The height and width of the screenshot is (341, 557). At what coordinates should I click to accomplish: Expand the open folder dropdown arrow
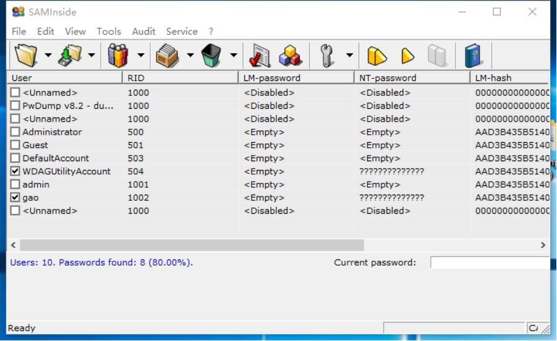48,55
